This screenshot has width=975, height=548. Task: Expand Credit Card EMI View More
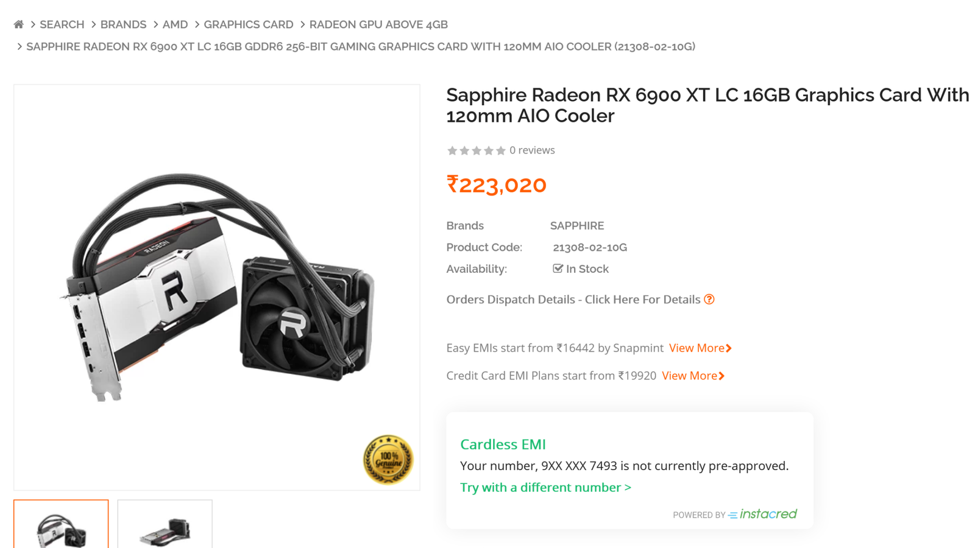point(693,376)
